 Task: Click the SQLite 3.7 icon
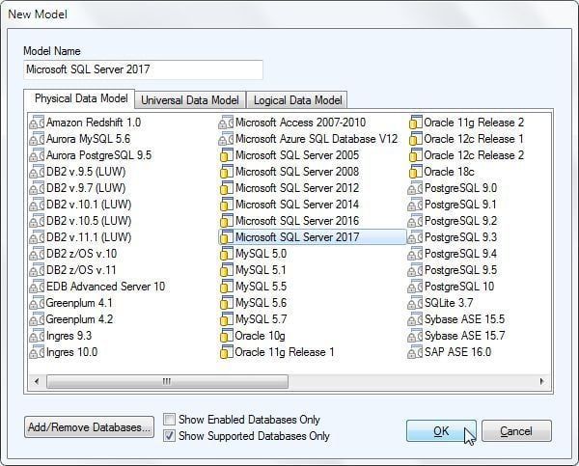tap(415, 303)
